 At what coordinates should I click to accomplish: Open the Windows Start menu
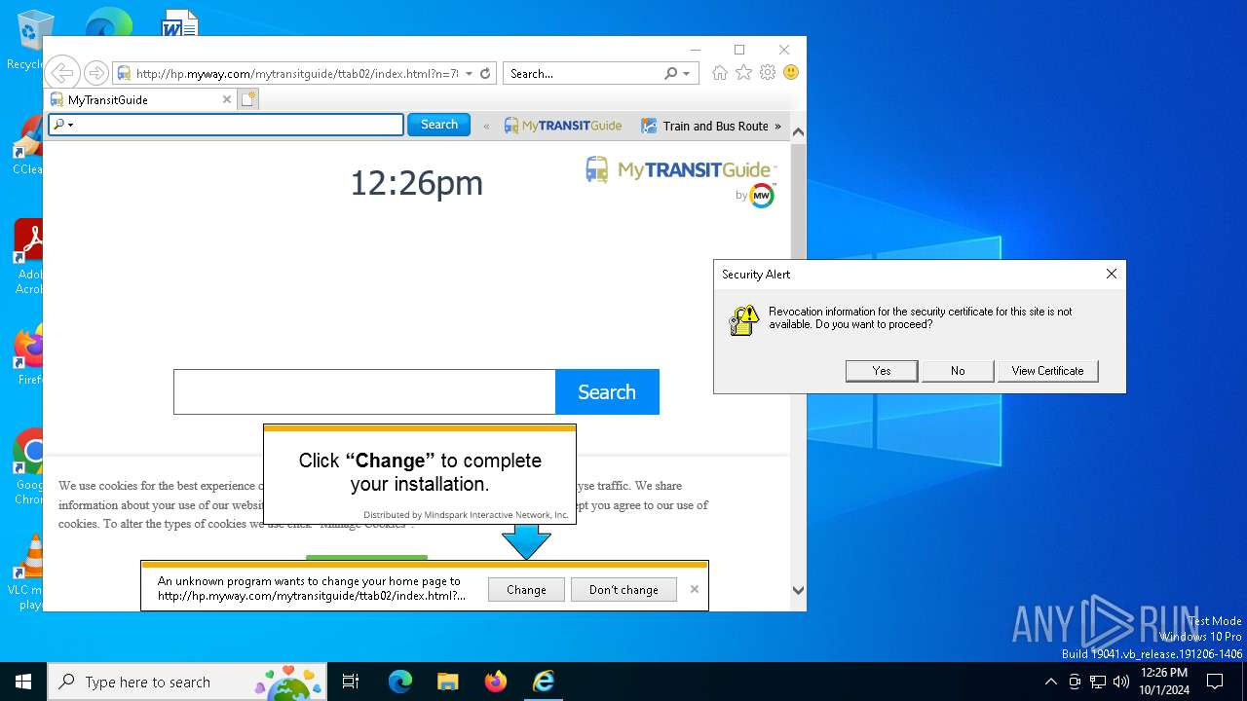[23, 682]
